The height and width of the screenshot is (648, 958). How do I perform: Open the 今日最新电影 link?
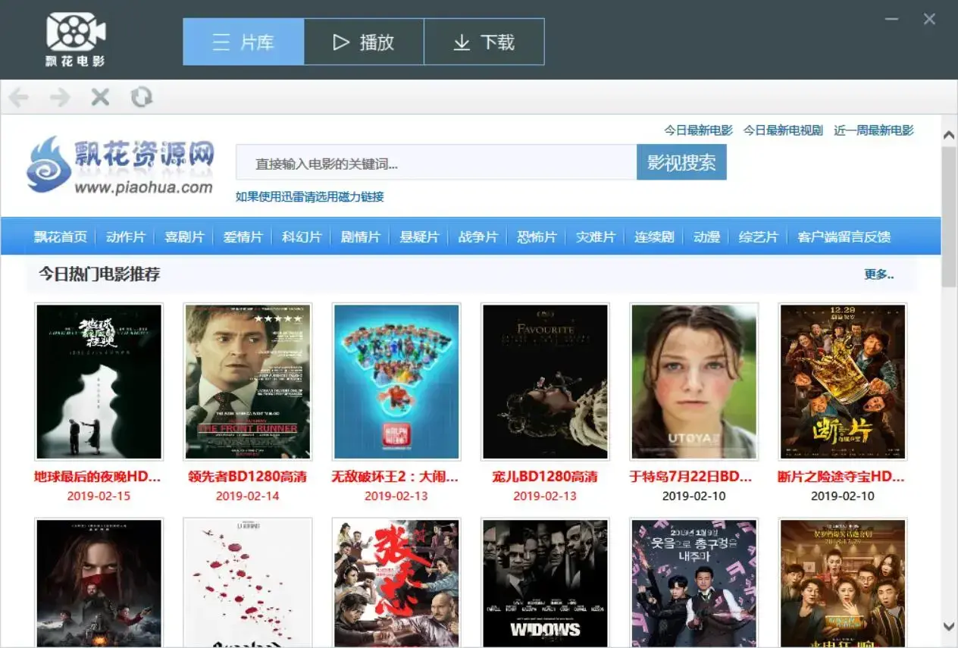[x=699, y=130]
